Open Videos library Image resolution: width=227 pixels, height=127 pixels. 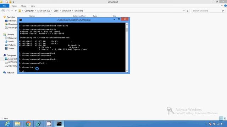coord(11,48)
